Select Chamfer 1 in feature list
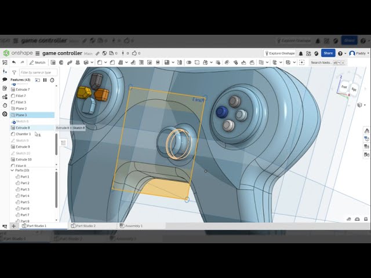 [32, 134]
